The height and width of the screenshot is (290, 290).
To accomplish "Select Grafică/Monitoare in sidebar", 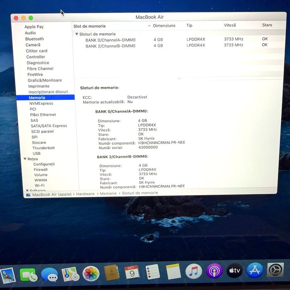I will [45, 80].
